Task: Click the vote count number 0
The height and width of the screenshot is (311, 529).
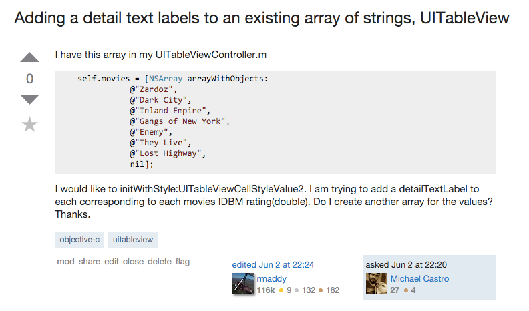Action: pyautogui.click(x=29, y=79)
